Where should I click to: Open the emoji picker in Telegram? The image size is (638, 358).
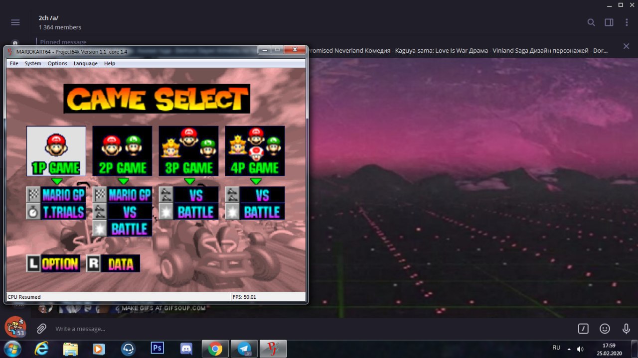pyautogui.click(x=605, y=329)
